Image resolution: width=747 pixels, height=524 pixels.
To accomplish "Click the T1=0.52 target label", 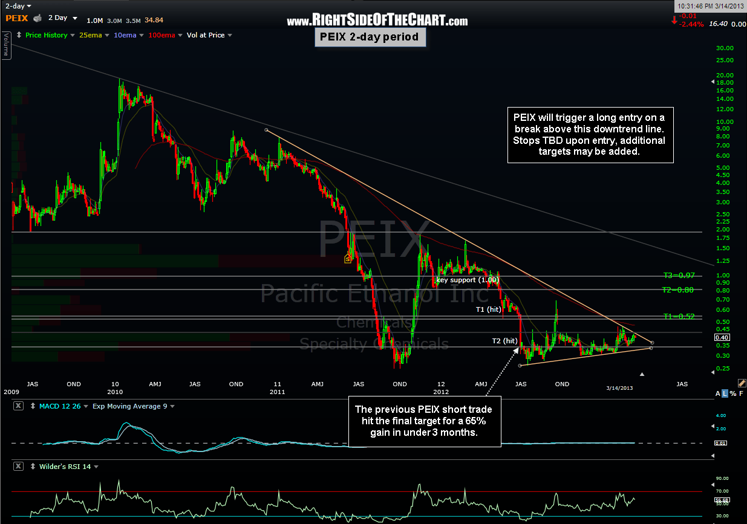I will pos(679,316).
